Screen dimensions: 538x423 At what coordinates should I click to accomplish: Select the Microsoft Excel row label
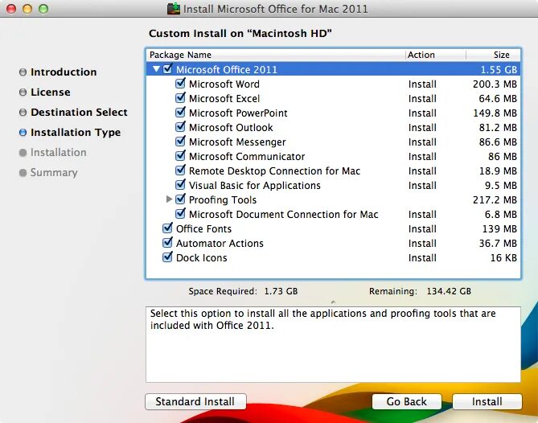[224, 98]
